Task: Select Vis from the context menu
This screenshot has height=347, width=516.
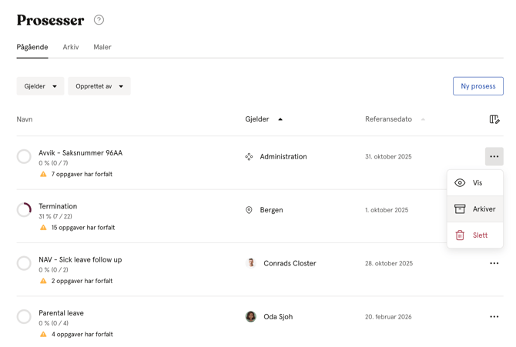Action: tap(475, 183)
